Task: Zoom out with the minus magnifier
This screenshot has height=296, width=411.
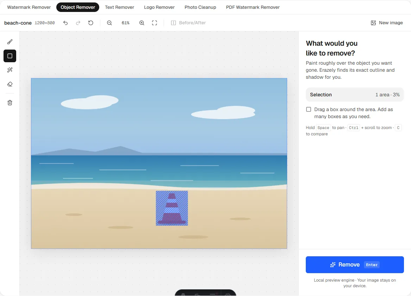Action: pyautogui.click(x=109, y=23)
